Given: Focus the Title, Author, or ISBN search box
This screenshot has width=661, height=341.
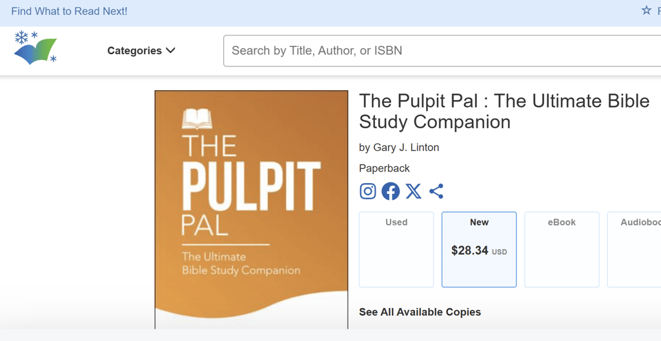Looking at the screenshot, I should click(x=442, y=51).
